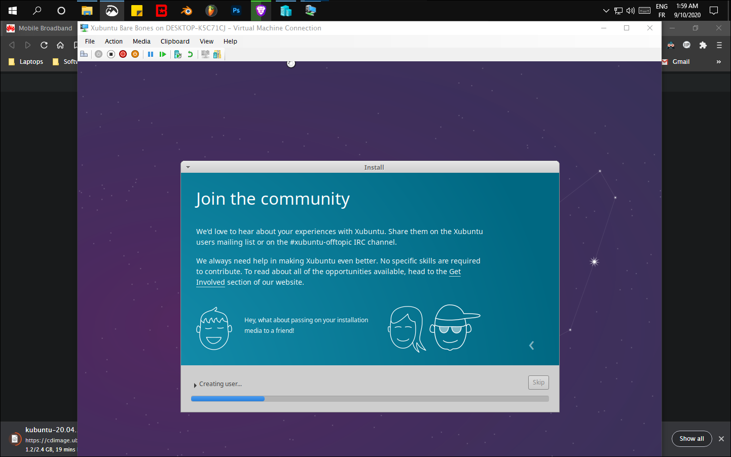
Task: Click the ENG FR language indicator
Action: (x=662, y=11)
